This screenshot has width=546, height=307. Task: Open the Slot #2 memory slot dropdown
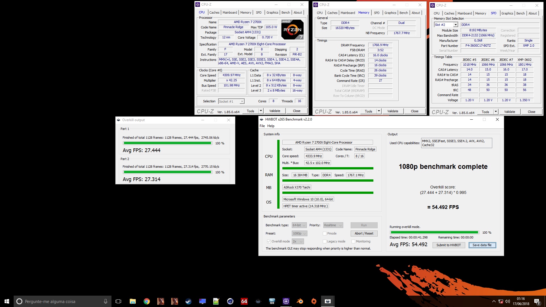(446, 25)
